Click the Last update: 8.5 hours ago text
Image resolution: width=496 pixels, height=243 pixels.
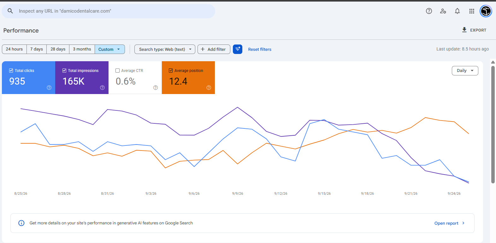click(463, 49)
